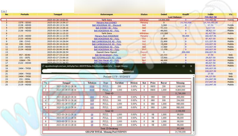Click the popup's address bar field

[83, 71]
